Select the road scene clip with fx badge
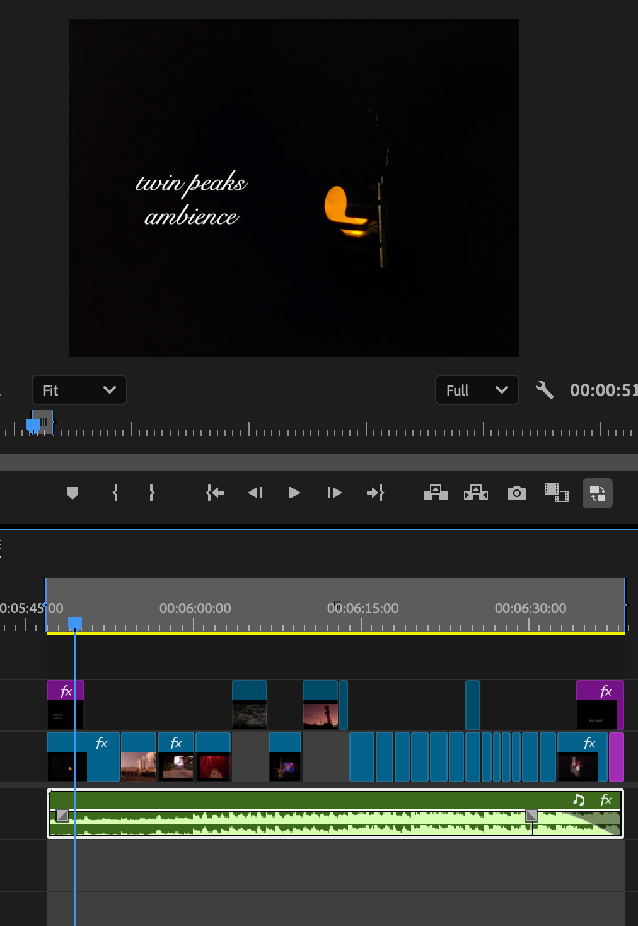 (x=176, y=757)
